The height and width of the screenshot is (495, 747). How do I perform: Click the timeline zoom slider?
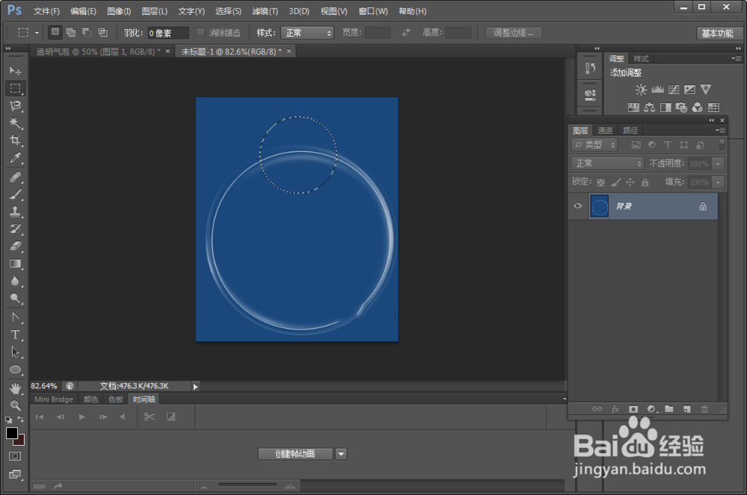tap(248, 485)
